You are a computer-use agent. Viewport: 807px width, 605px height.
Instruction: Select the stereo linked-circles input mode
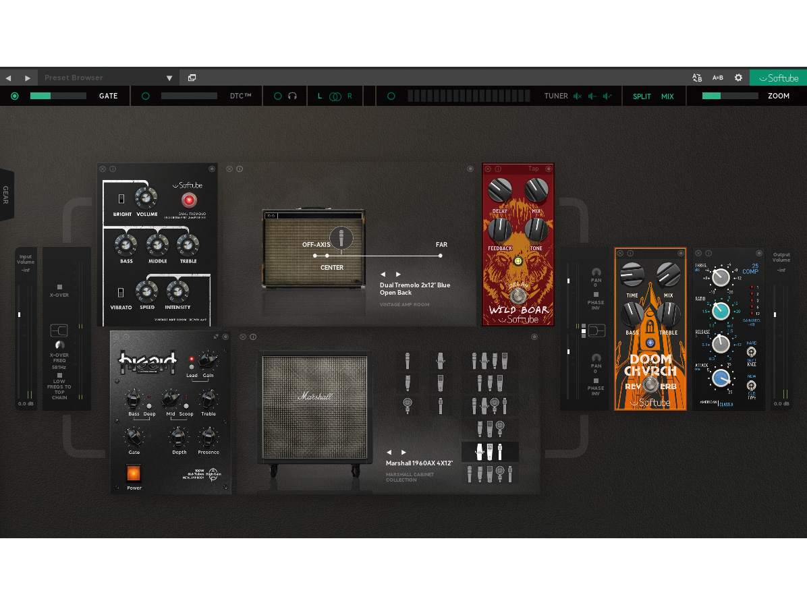335,96
